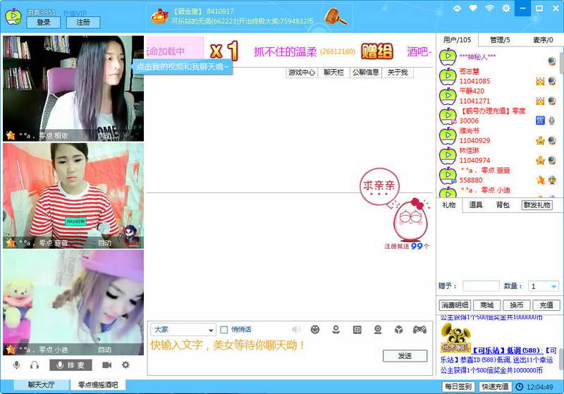
Task: Open the 商城 shop button
Action: 487,305
